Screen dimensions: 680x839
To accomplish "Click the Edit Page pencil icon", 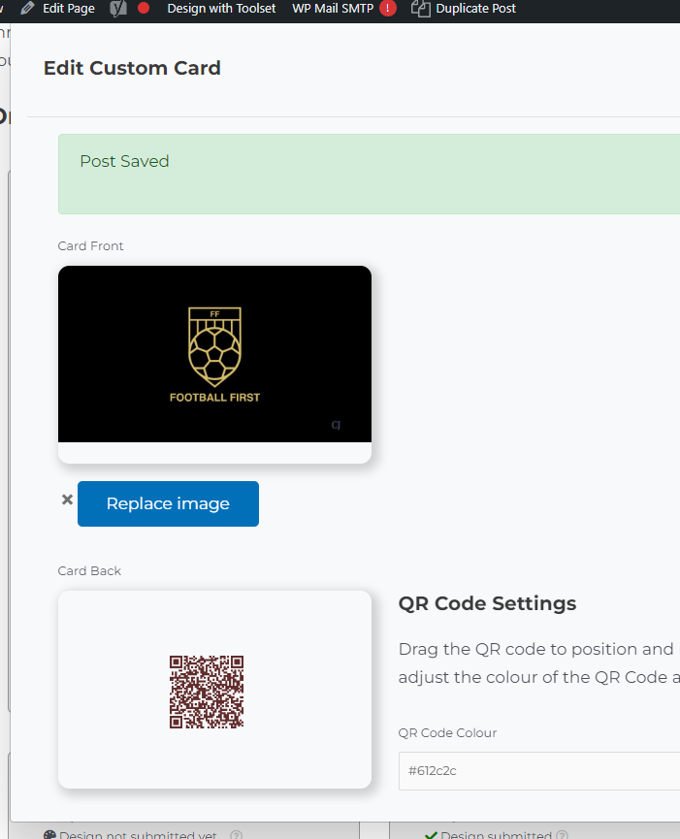I will click(x=27, y=8).
